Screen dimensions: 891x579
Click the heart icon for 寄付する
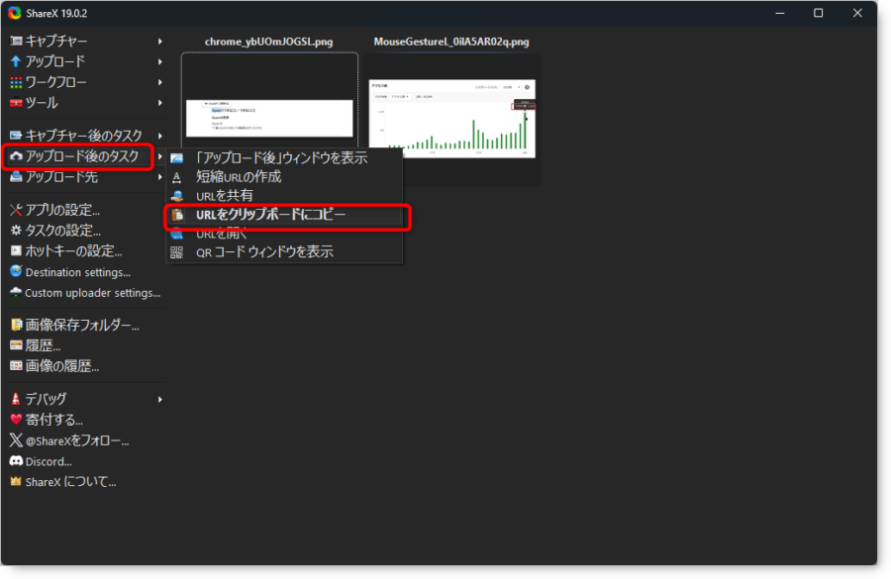click(x=15, y=420)
